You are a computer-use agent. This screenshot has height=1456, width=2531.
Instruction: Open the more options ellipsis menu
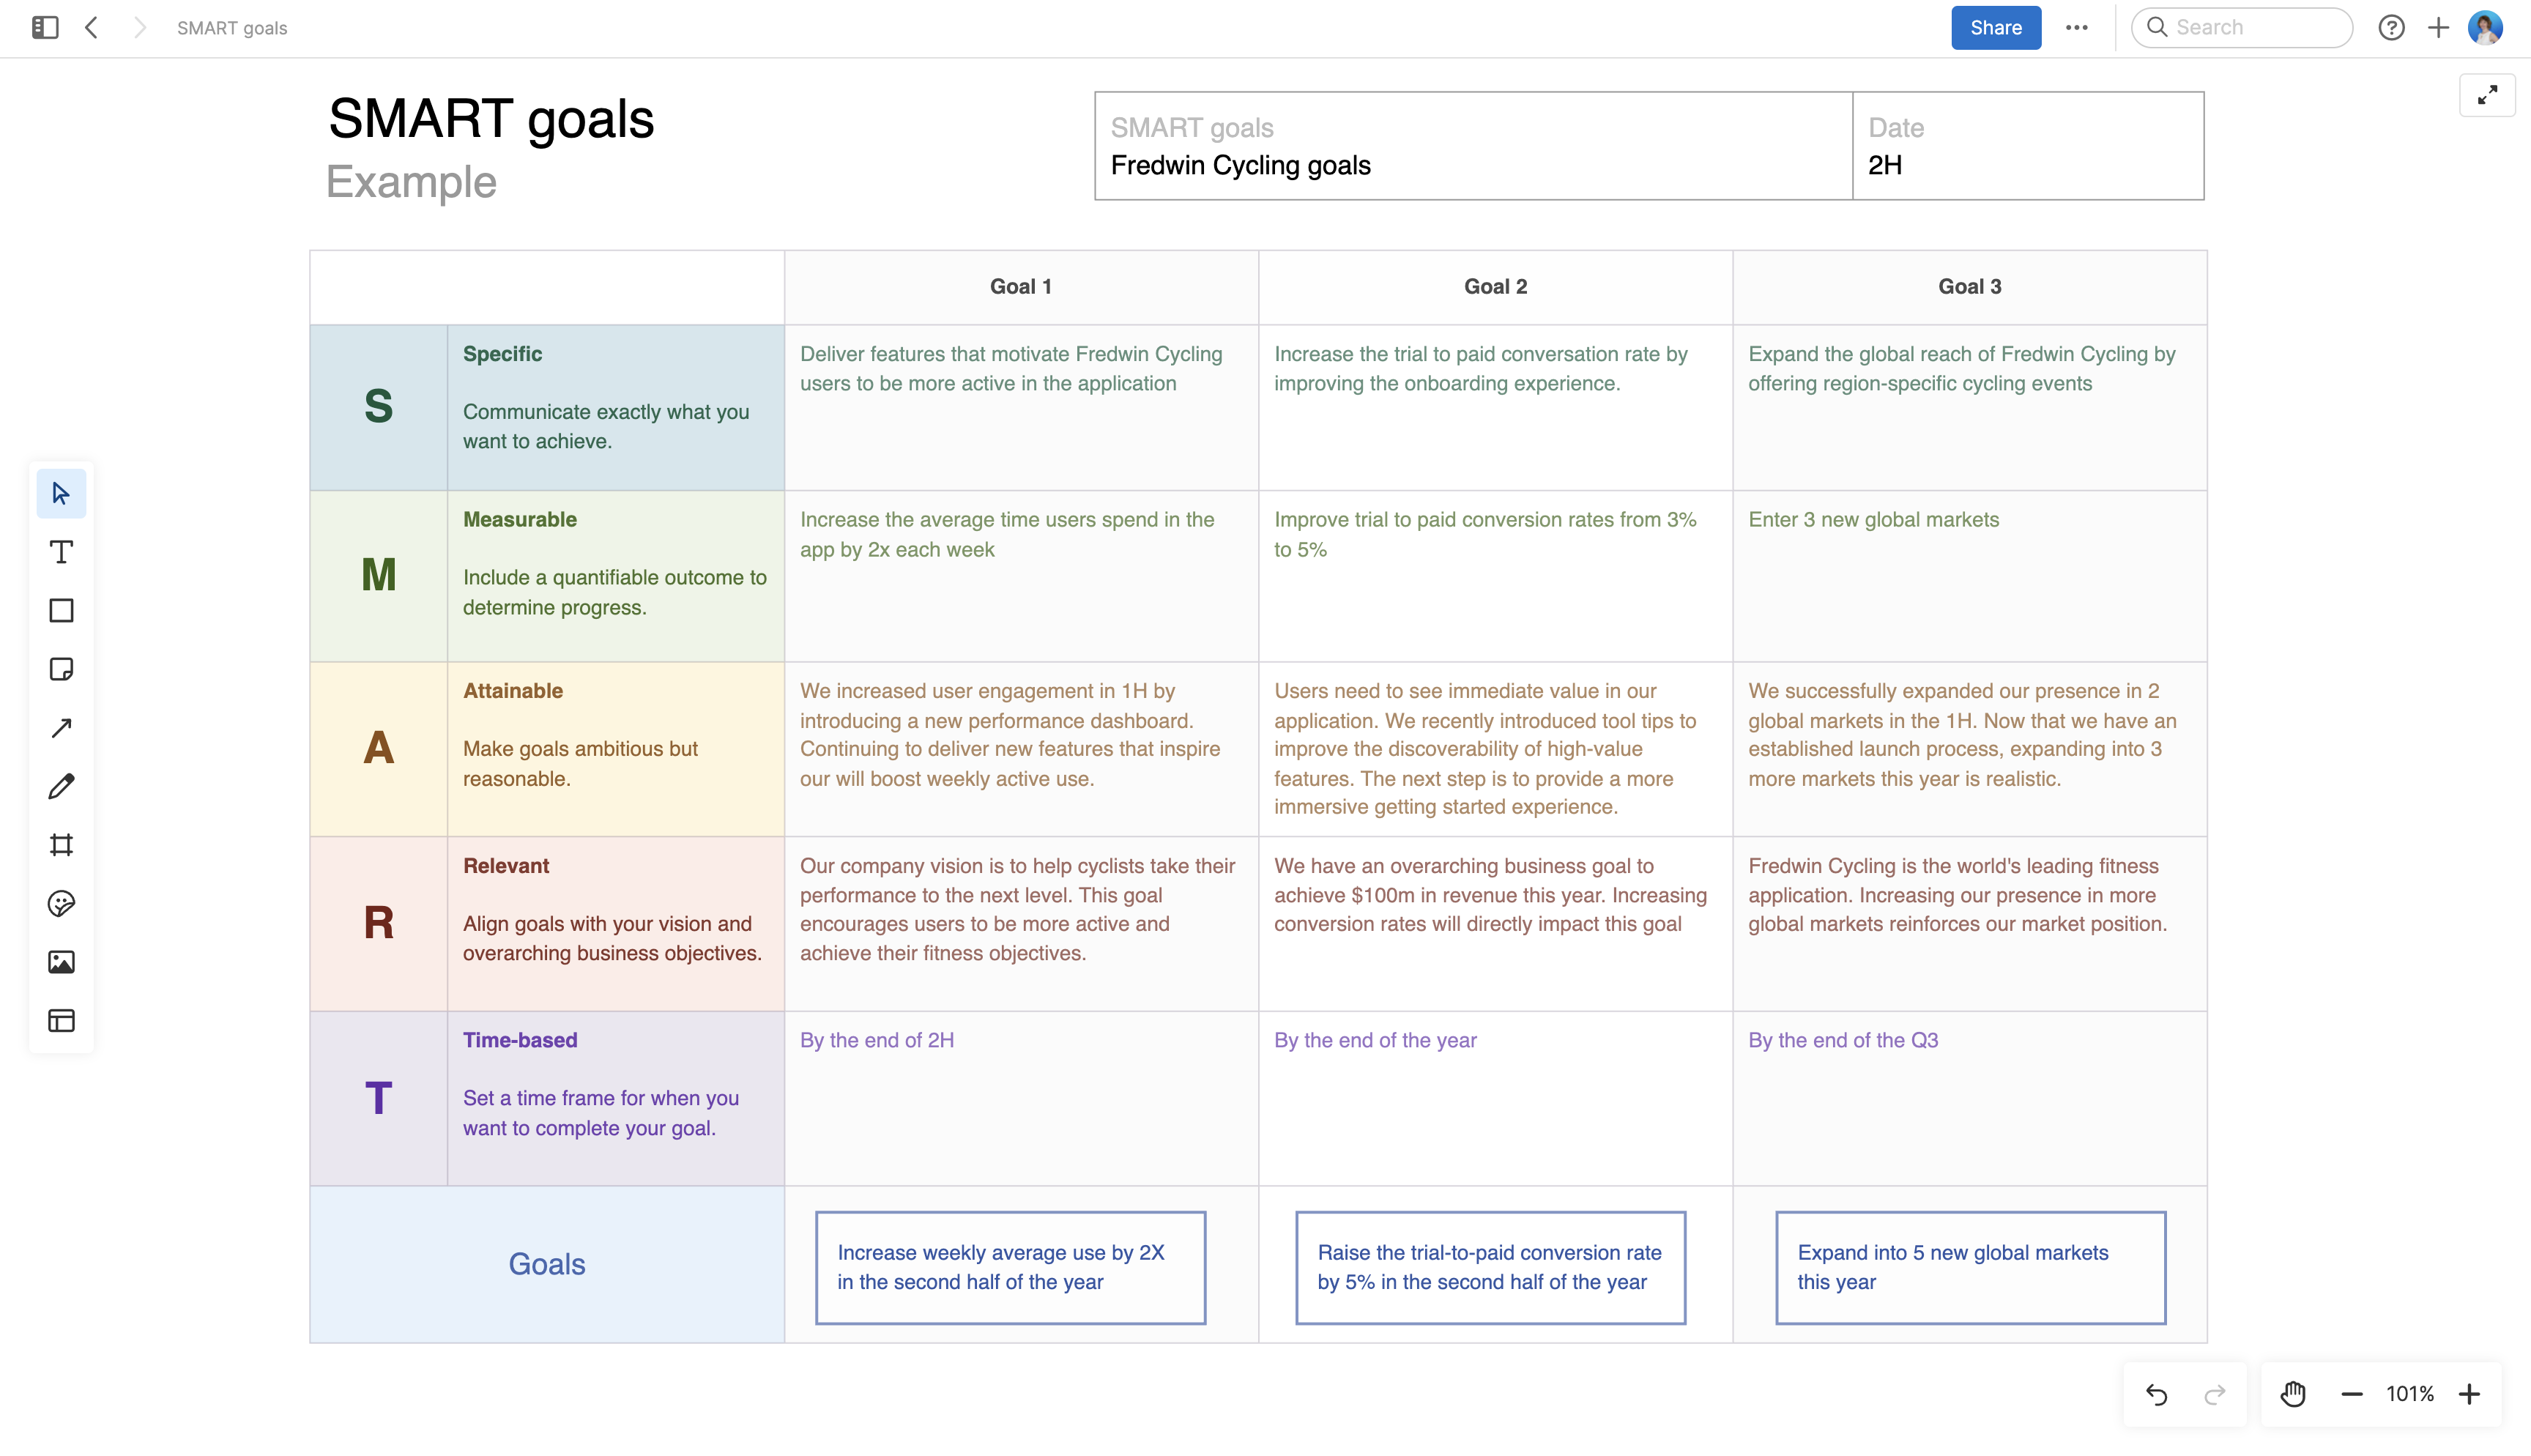pos(2077,27)
